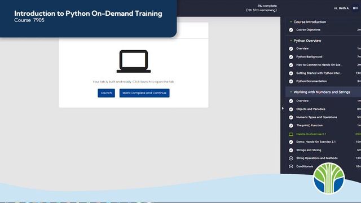The width and height of the screenshot is (361, 203).
Task: Open the Python Background lesson
Action: pyautogui.click(x=309, y=56)
